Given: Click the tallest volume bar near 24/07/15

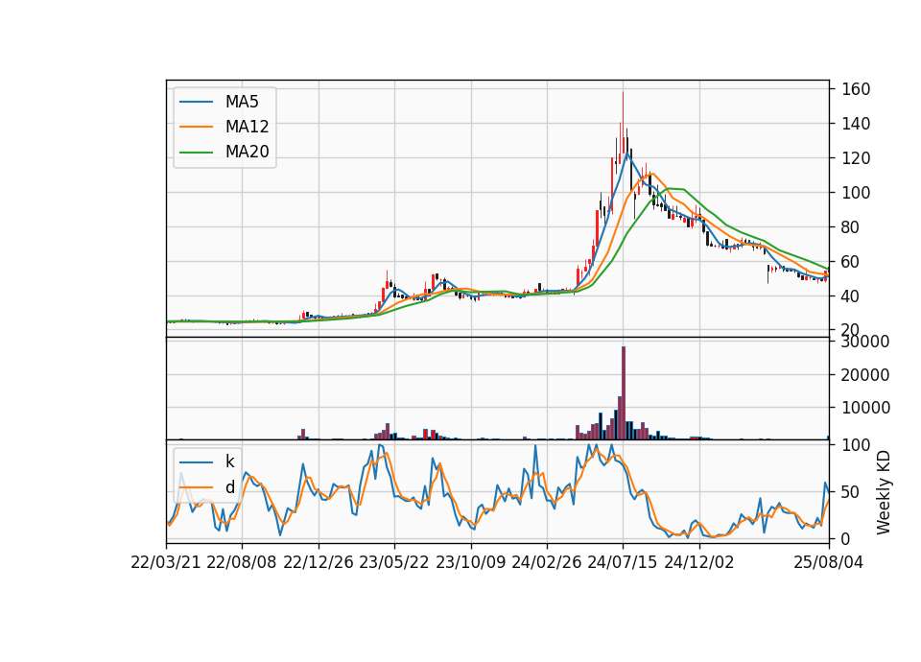Looking at the screenshot, I should coord(624,393).
